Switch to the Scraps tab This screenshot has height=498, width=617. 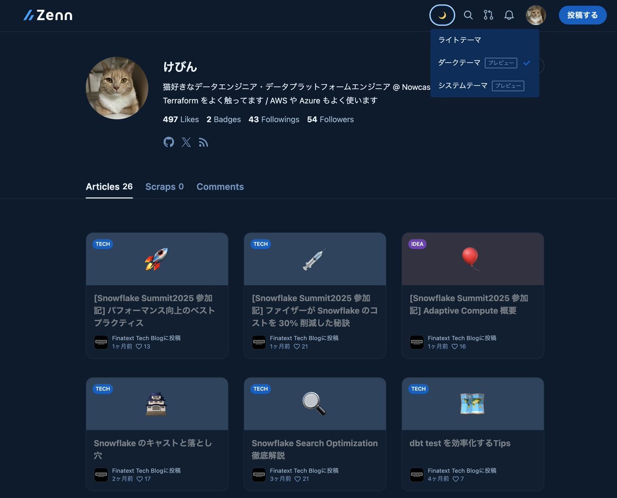click(165, 187)
